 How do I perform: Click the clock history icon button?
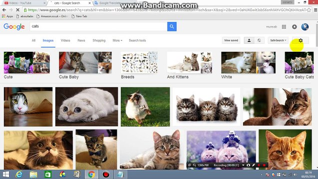click(259, 40)
